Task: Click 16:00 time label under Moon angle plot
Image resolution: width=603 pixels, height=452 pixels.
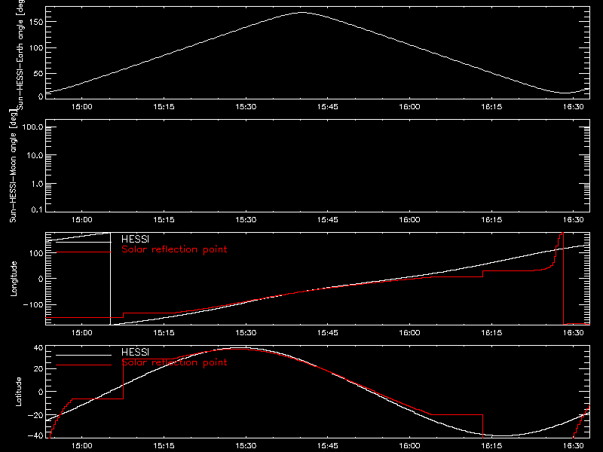Action: click(409, 220)
